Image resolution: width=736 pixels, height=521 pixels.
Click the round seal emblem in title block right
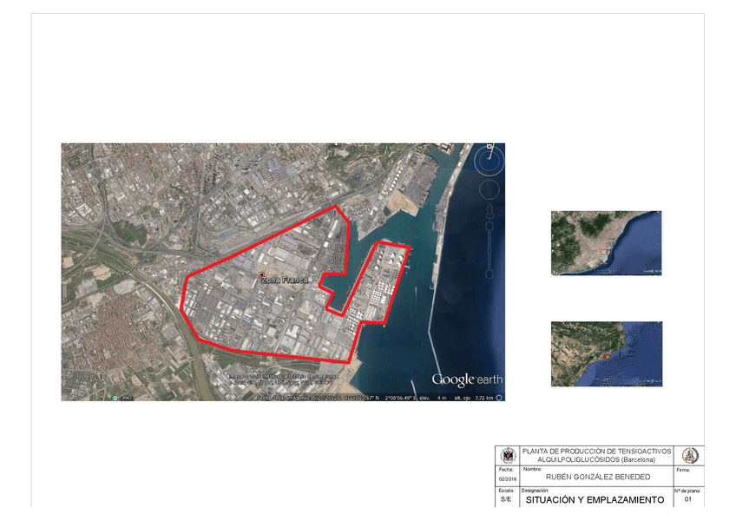690,455
